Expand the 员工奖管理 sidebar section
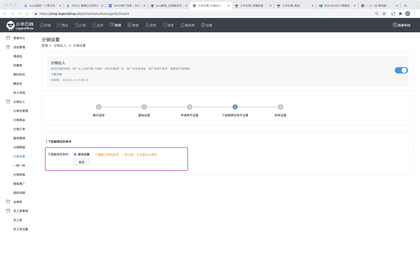Screen dimensions: 420x253 tap(20, 211)
